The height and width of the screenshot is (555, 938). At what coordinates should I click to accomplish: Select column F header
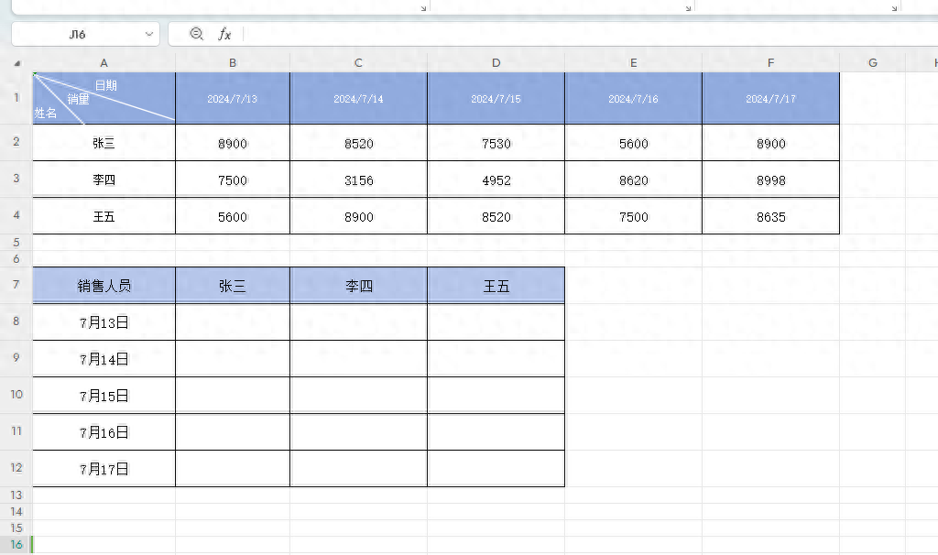pos(770,63)
